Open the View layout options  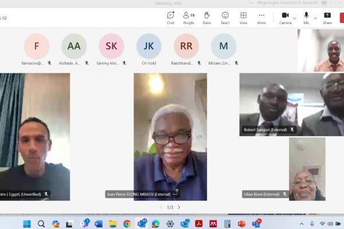tap(243, 17)
